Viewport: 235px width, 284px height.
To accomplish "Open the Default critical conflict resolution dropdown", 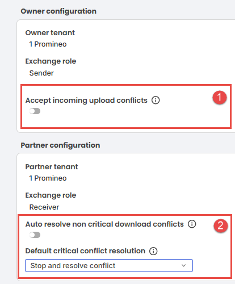I will (x=109, y=265).
